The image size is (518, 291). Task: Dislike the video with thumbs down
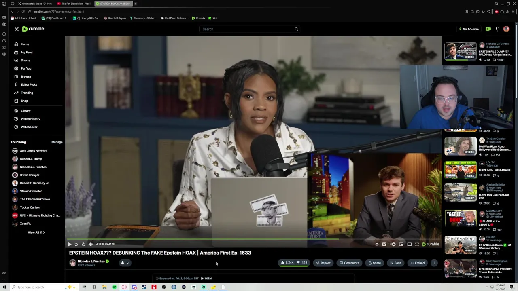pyautogui.click(x=302, y=263)
